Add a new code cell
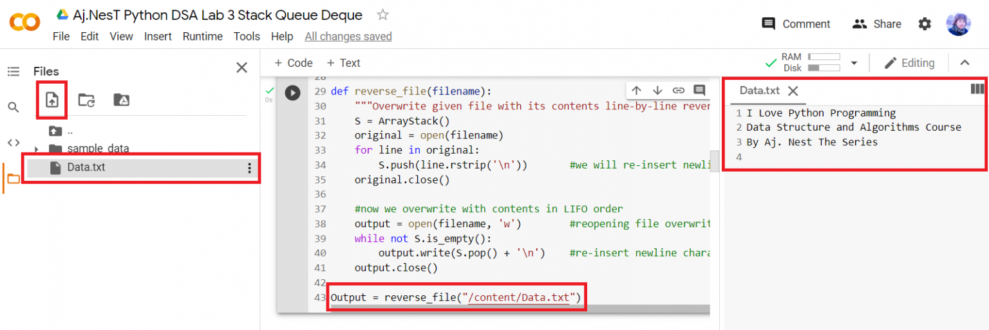Screen dimensions: 989x330 click(x=293, y=63)
